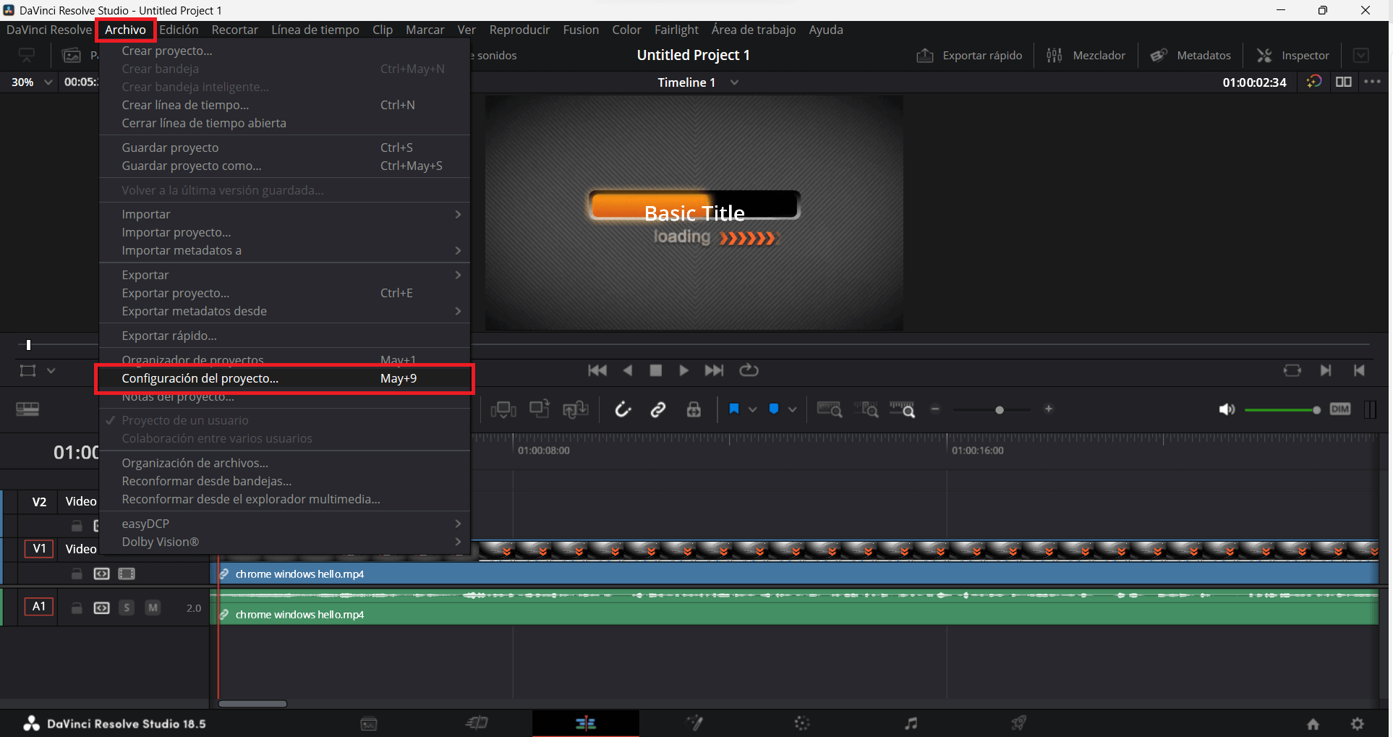This screenshot has height=737, width=1393.
Task: Toggle the linked selection chain icon
Action: pyautogui.click(x=658, y=410)
